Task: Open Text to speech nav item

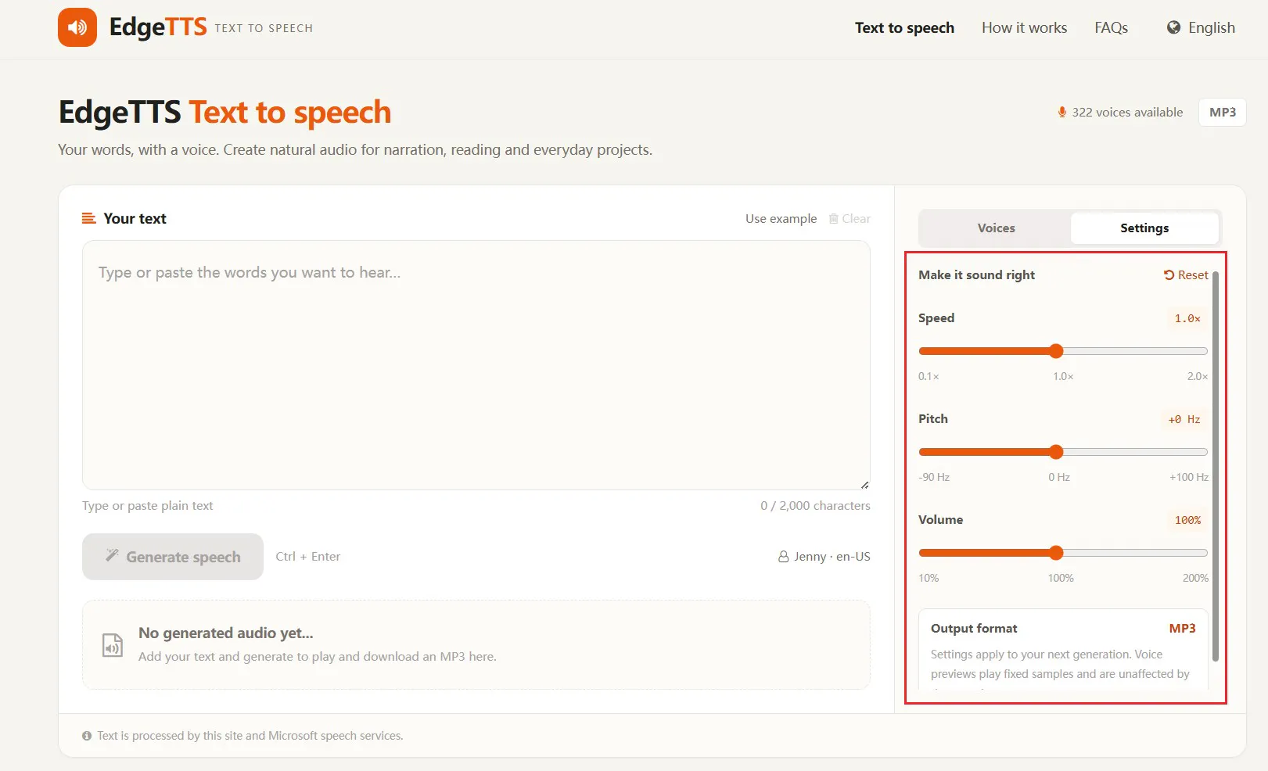Action: point(904,27)
